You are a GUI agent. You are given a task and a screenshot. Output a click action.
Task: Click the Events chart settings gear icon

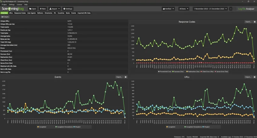click(126, 77)
